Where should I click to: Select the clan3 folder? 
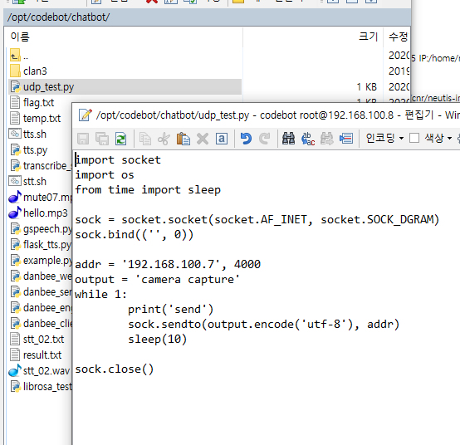pyautogui.click(x=28, y=71)
